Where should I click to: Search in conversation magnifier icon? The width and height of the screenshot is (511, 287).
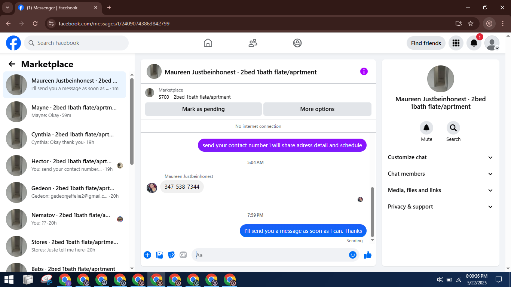(x=453, y=128)
